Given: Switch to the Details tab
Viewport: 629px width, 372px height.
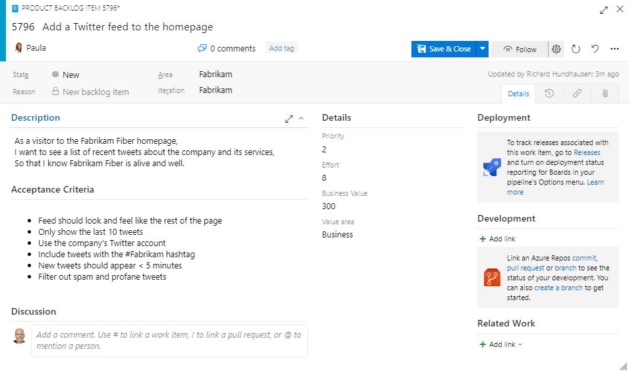Looking at the screenshot, I should click(x=518, y=94).
